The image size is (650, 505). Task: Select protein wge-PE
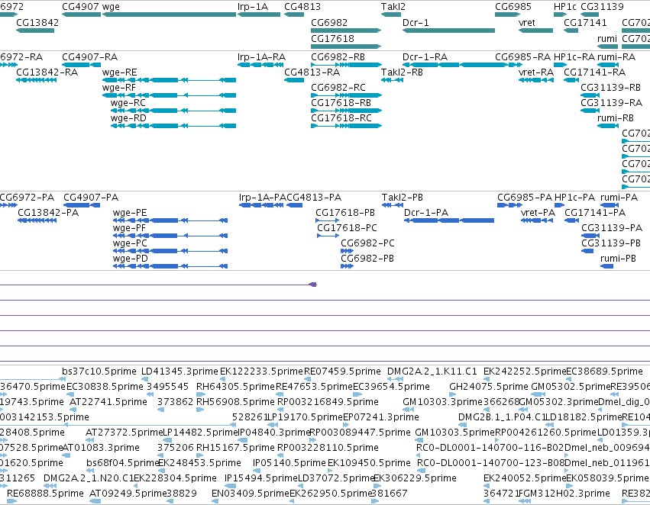170,220
